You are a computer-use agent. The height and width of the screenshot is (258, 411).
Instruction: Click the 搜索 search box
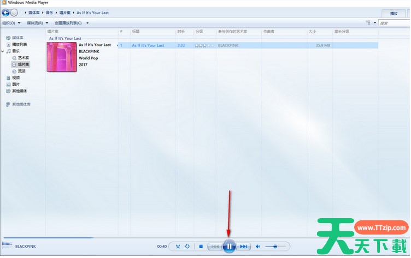pyautogui.click(x=395, y=23)
